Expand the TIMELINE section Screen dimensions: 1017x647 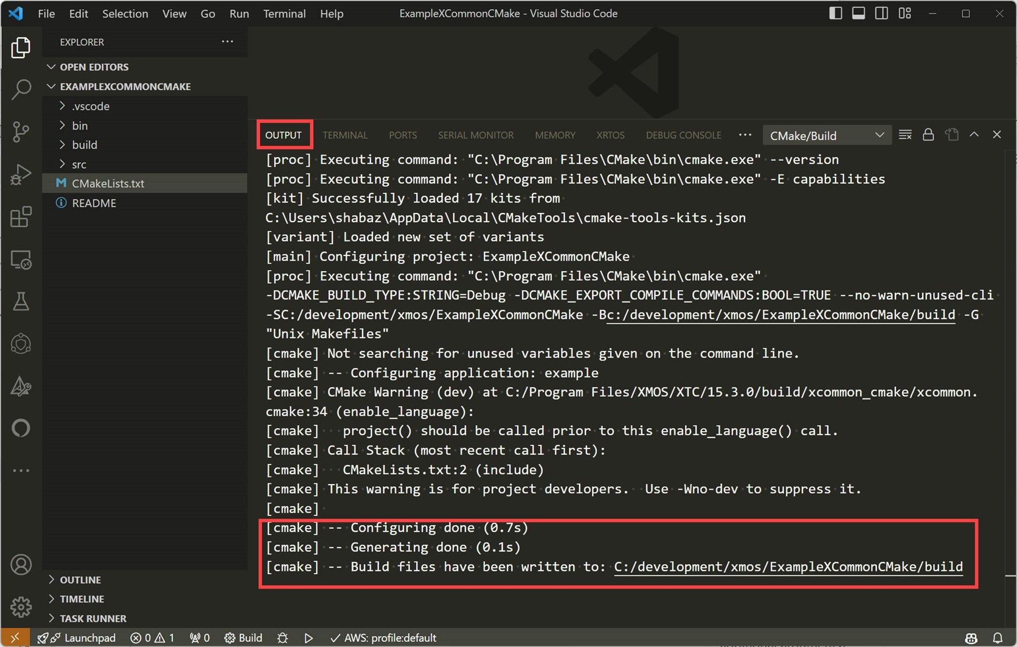tap(145, 599)
